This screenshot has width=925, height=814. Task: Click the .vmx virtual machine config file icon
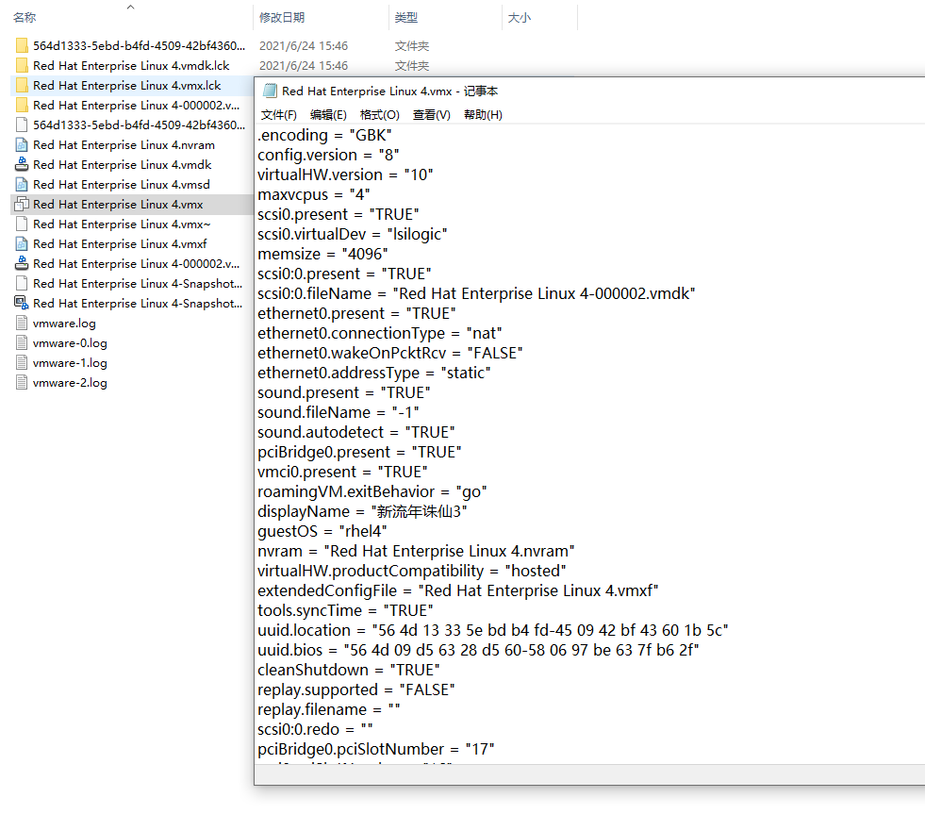[22, 205]
